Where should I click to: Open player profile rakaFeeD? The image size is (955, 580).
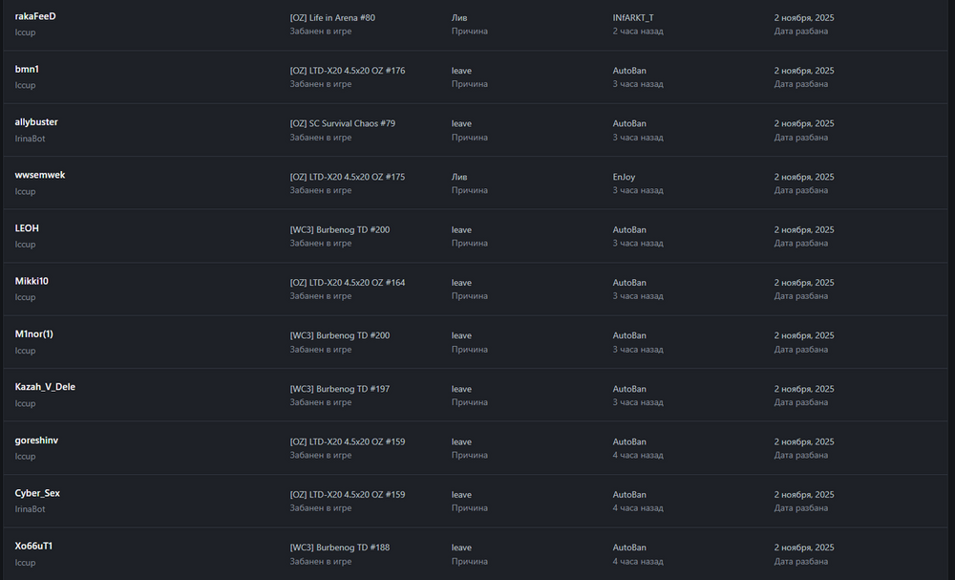tap(35, 16)
